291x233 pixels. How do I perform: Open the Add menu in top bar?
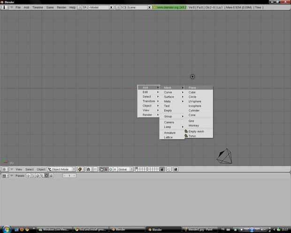(x=27, y=8)
